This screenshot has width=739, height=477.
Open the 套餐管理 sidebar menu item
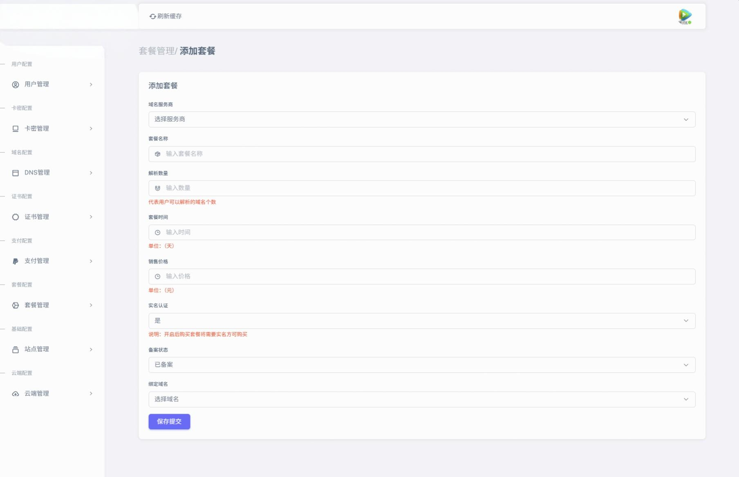[37, 305]
